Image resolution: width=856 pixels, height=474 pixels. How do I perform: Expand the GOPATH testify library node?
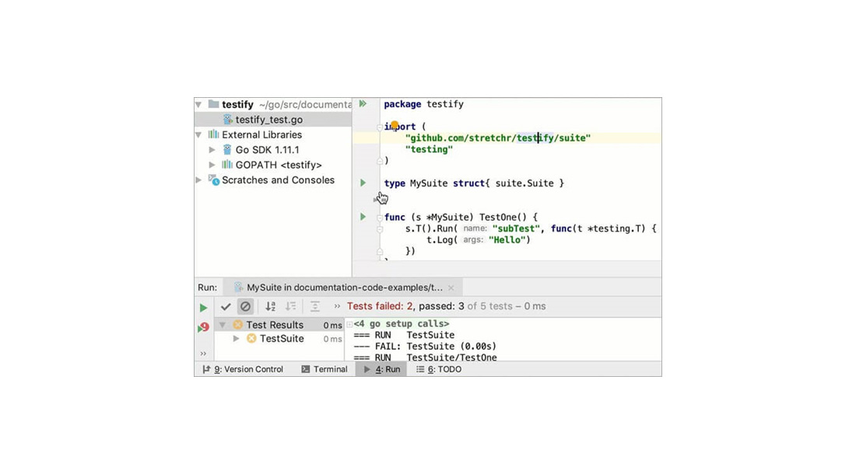[211, 165]
